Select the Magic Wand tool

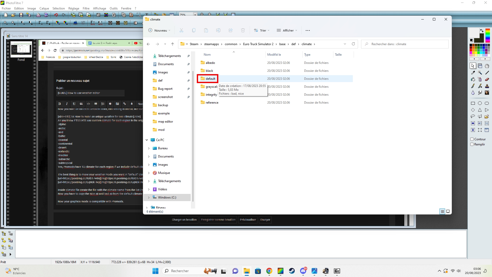(480, 73)
